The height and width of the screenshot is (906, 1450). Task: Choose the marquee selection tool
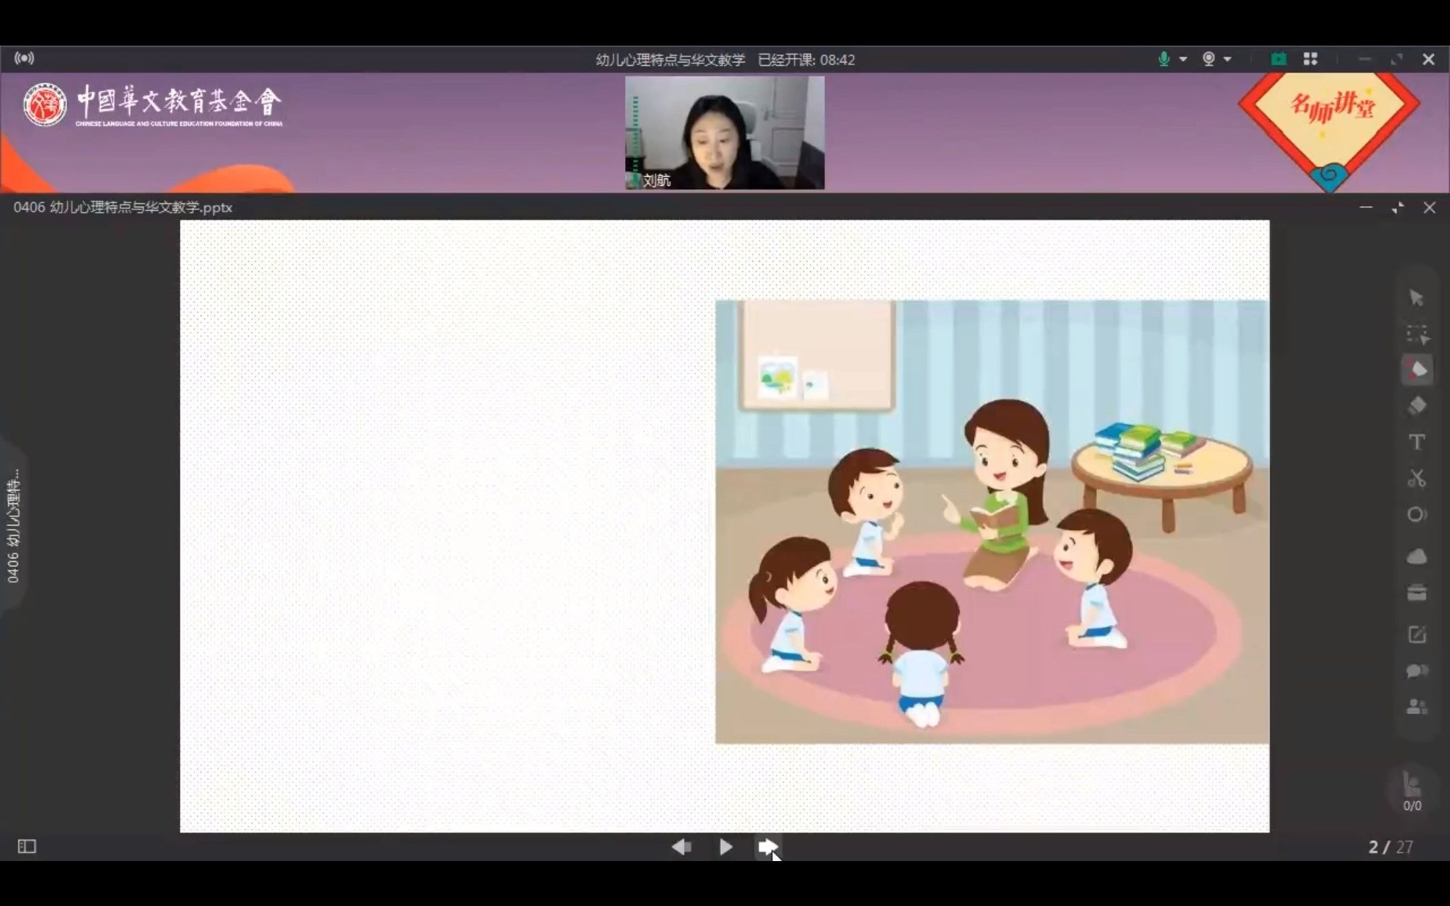(1417, 334)
